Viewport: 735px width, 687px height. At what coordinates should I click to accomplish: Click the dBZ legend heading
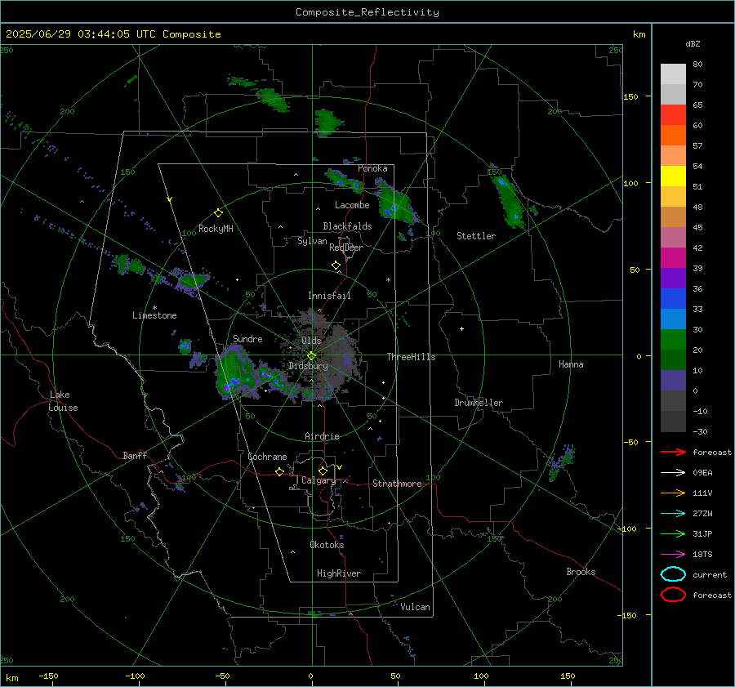pyautogui.click(x=693, y=43)
